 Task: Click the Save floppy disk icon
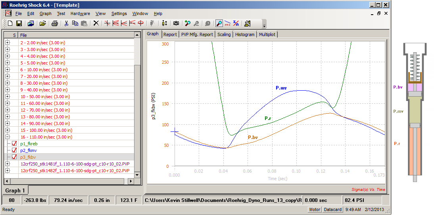tap(19, 23)
